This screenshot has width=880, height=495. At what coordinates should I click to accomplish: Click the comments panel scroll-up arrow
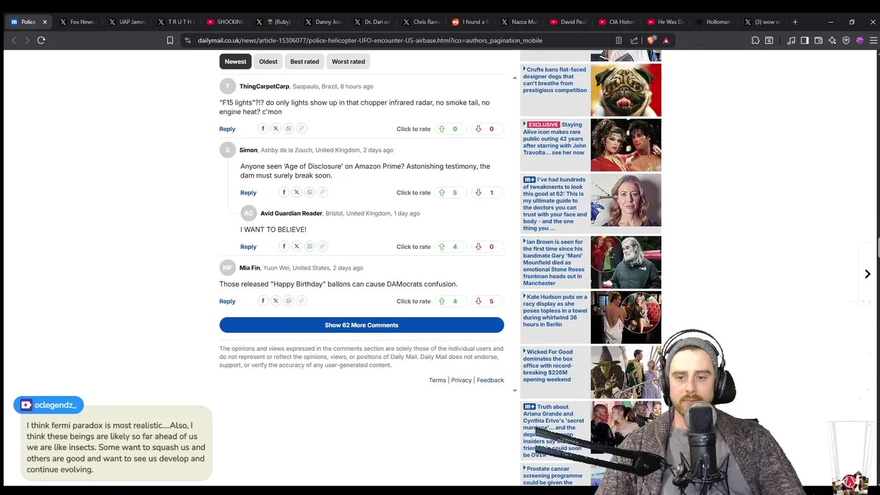click(x=515, y=78)
